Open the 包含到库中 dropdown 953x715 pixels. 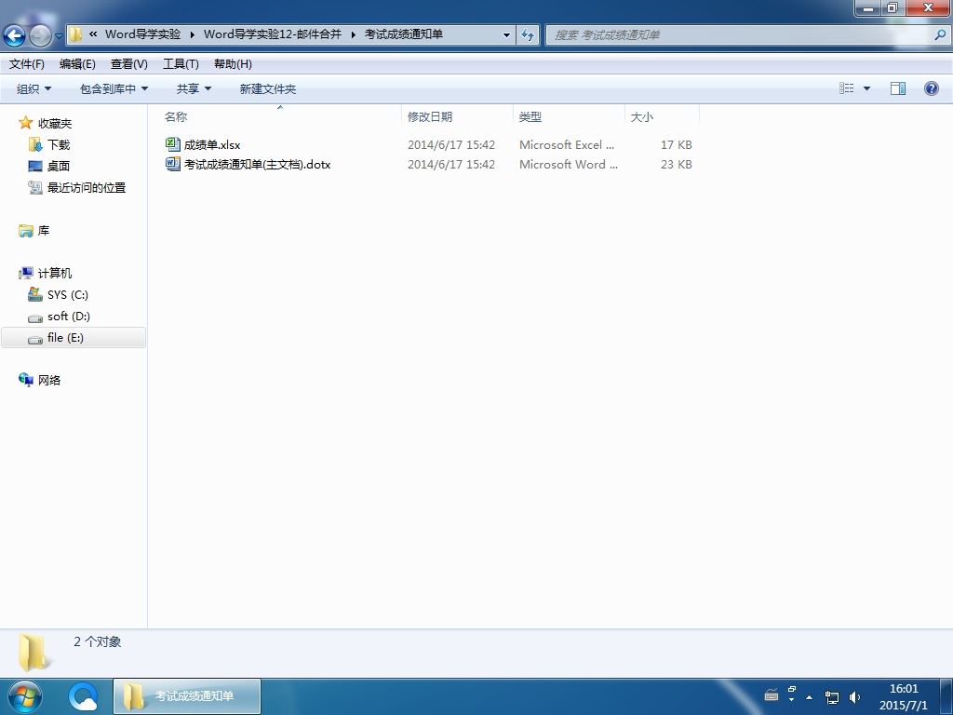click(114, 88)
